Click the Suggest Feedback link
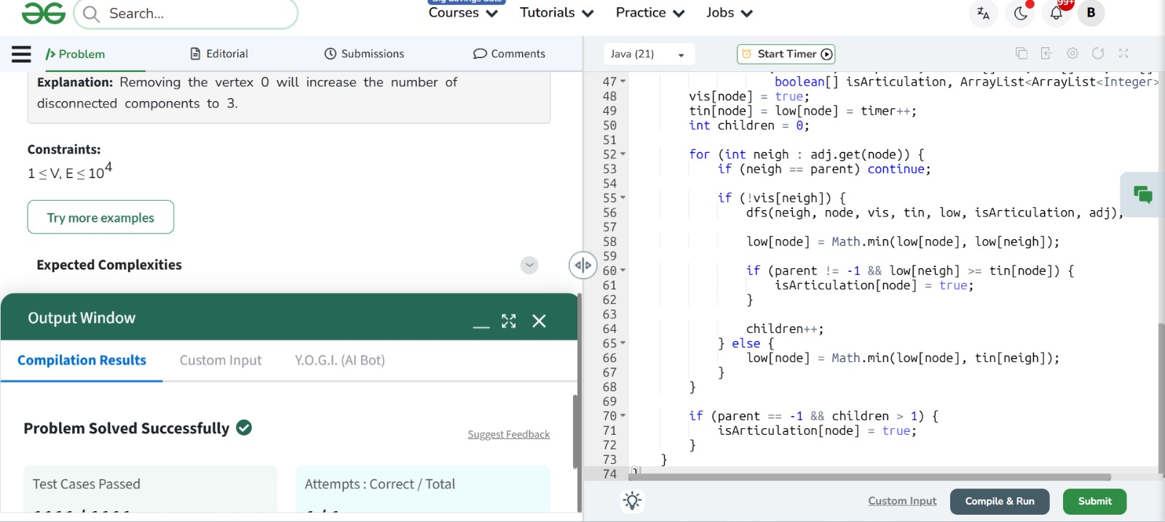 point(508,434)
